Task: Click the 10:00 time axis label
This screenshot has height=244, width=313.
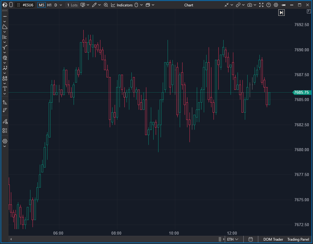Action: 174,233
